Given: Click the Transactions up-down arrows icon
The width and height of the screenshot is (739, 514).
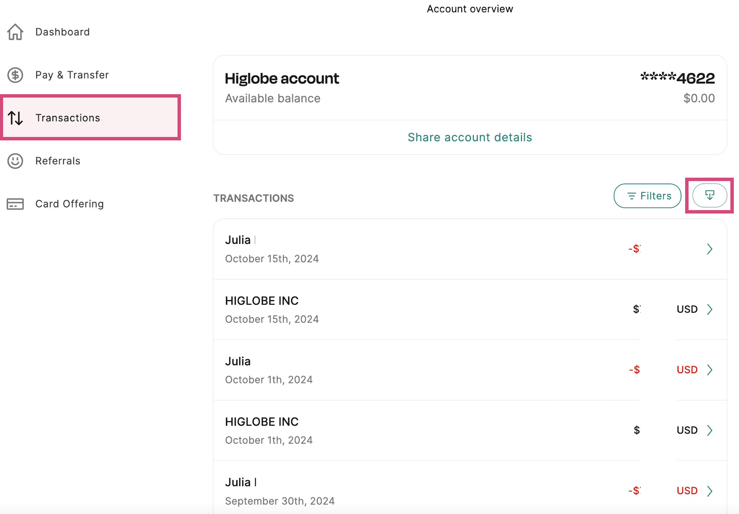Looking at the screenshot, I should point(15,118).
